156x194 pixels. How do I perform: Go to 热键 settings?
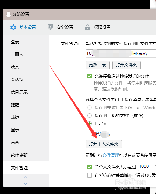click(x=15, y=117)
